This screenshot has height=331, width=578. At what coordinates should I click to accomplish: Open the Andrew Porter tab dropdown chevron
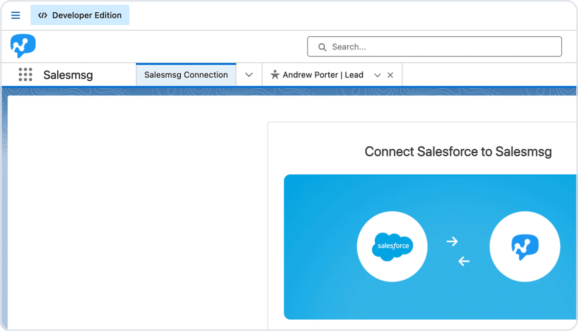(x=377, y=75)
